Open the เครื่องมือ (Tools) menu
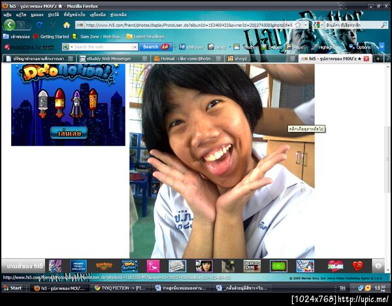The image size is (392, 306). coord(98,15)
